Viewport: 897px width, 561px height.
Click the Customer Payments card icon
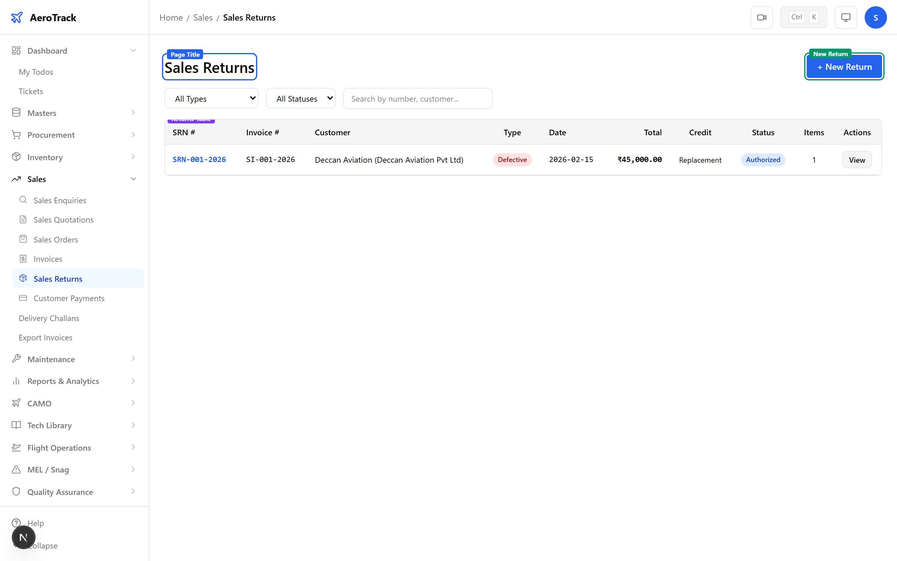[23, 298]
